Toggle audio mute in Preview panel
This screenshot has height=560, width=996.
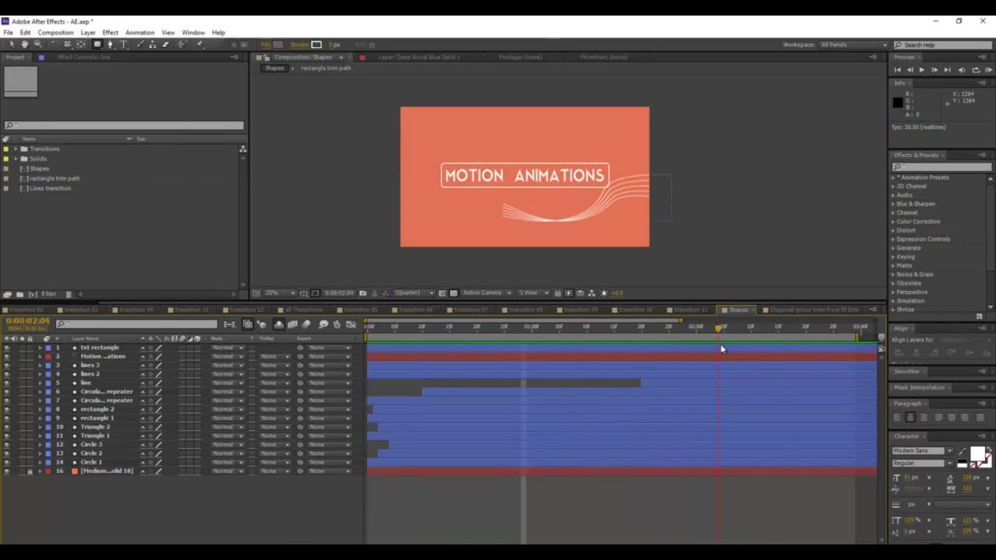point(962,70)
